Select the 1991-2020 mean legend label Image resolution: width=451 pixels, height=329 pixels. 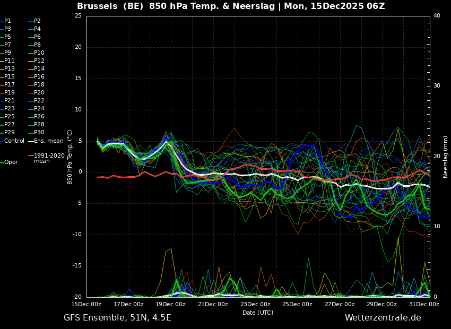point(49,158)
